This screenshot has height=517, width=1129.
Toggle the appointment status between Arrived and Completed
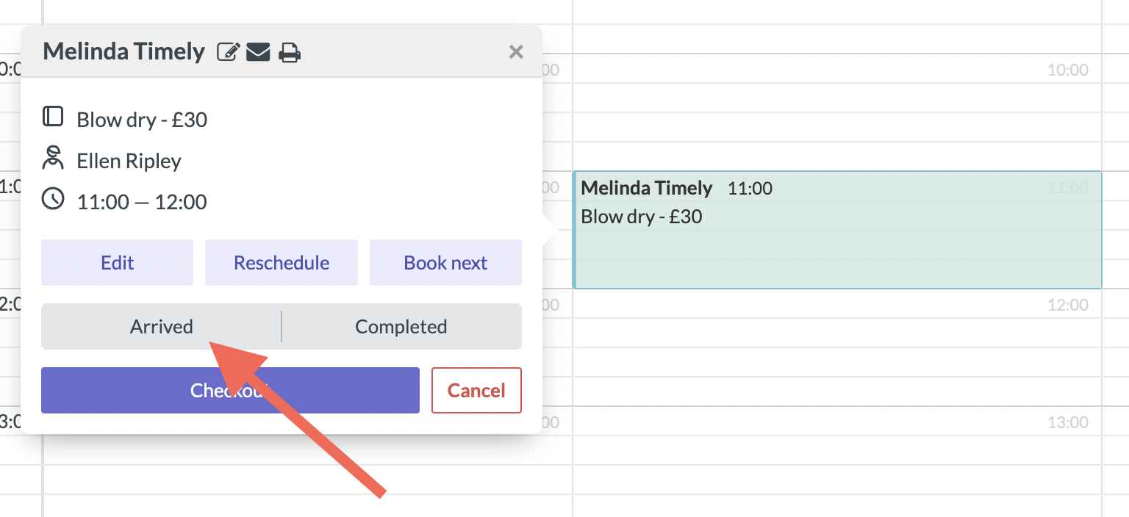click(281, 326)
